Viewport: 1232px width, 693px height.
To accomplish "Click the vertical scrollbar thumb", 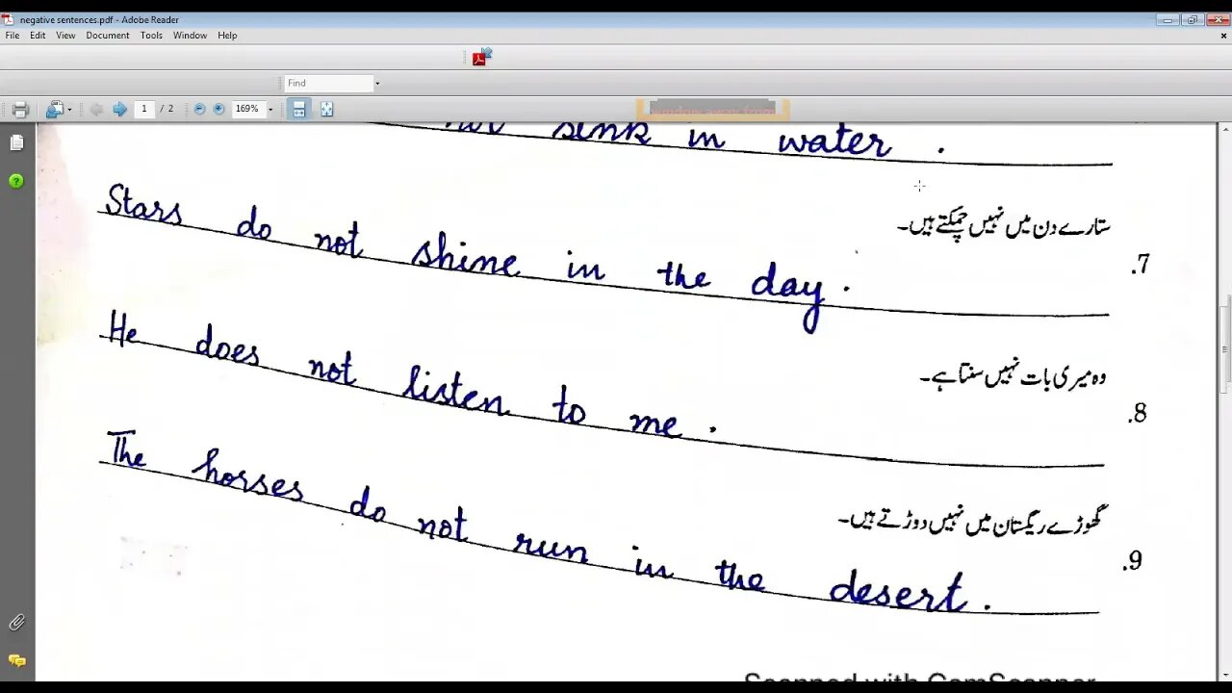I will point(1225,347).
